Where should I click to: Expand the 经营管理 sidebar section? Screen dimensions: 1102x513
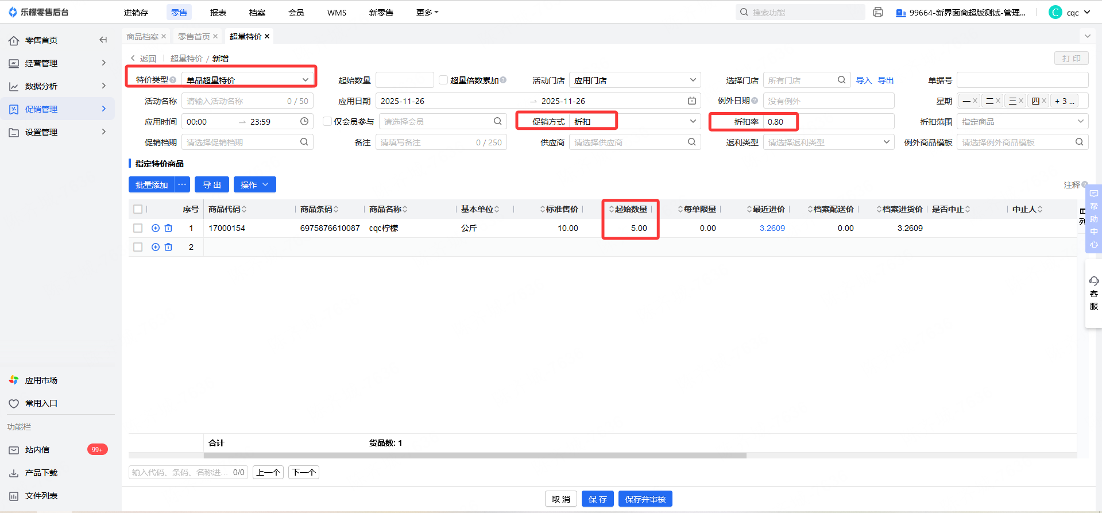[57, 63]
